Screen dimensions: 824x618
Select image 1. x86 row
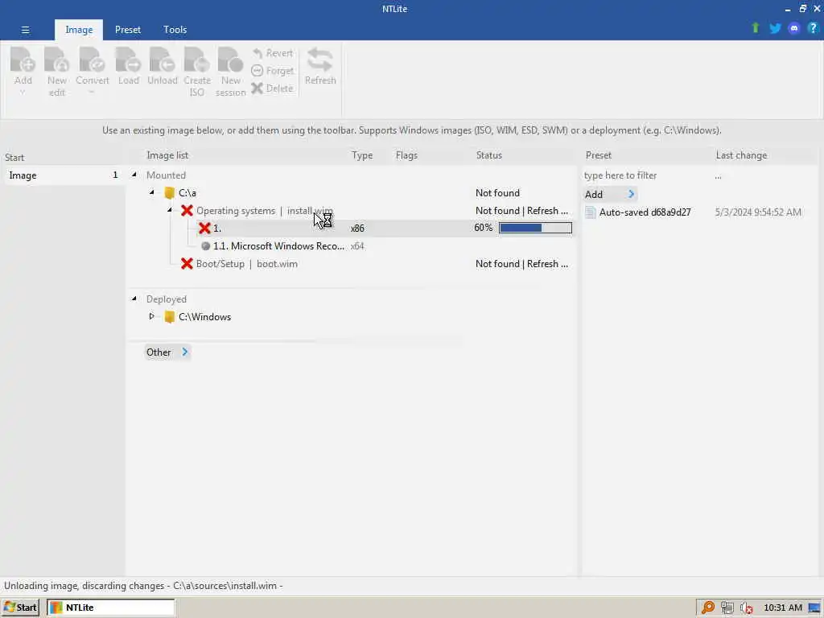pyautogui.click(x=352, y=228)
